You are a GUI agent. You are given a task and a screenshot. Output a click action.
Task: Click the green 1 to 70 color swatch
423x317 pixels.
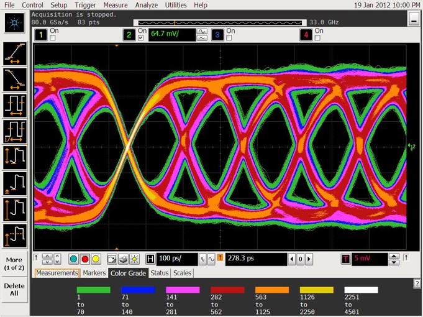click(93, 290)
